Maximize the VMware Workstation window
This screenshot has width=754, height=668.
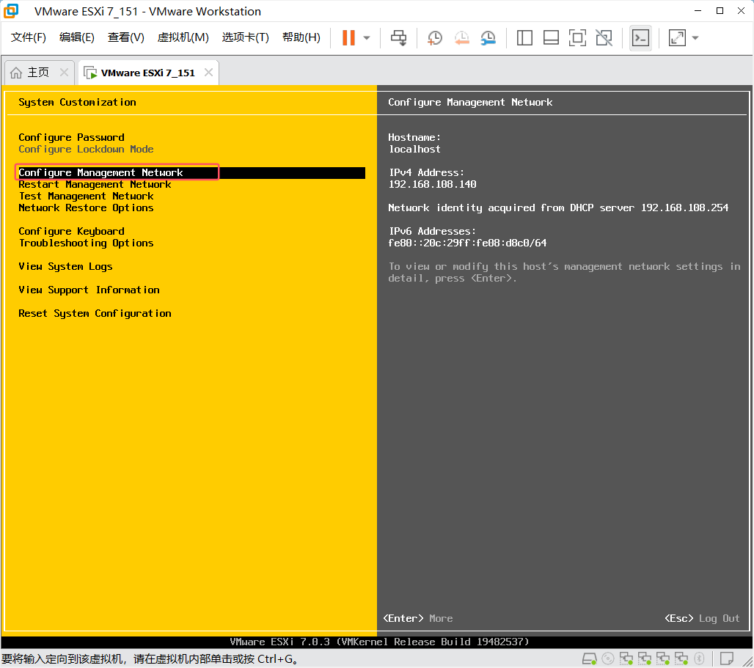(x=720, y=10)
